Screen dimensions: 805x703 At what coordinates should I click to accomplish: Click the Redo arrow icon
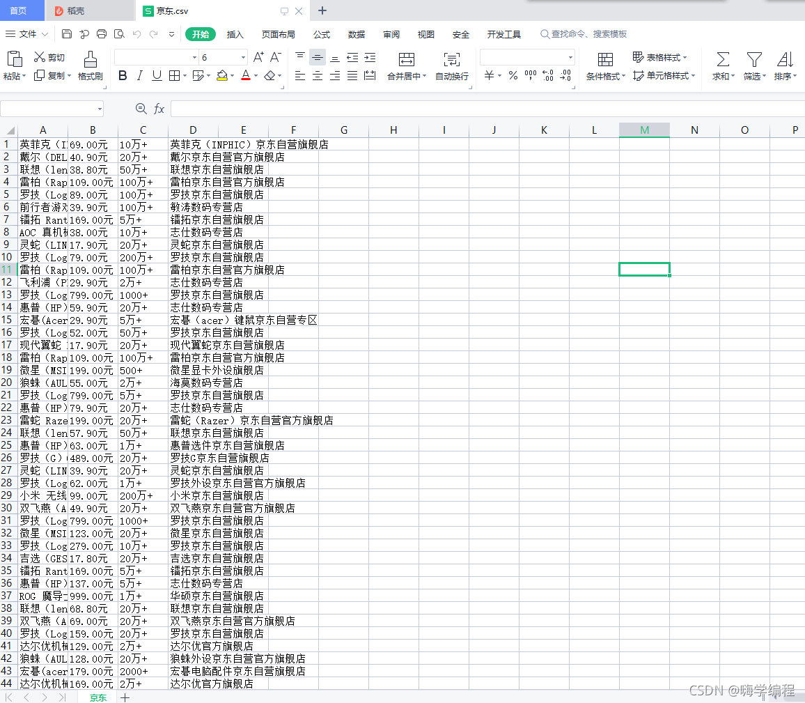(x=153, y=34)
